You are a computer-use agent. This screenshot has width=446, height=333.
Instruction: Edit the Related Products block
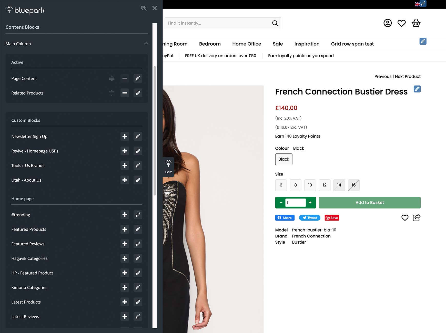pos(138,93)
